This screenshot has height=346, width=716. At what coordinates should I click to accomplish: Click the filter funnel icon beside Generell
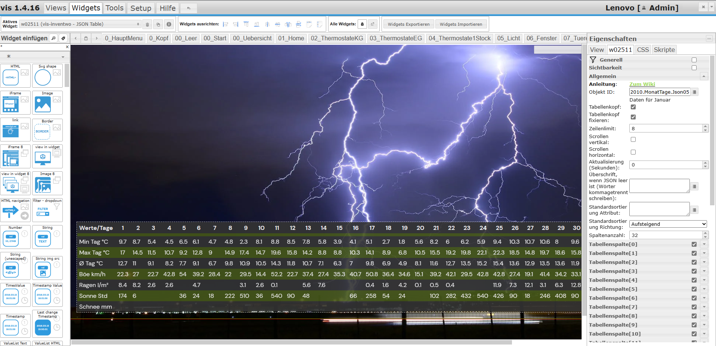point(593,60)
